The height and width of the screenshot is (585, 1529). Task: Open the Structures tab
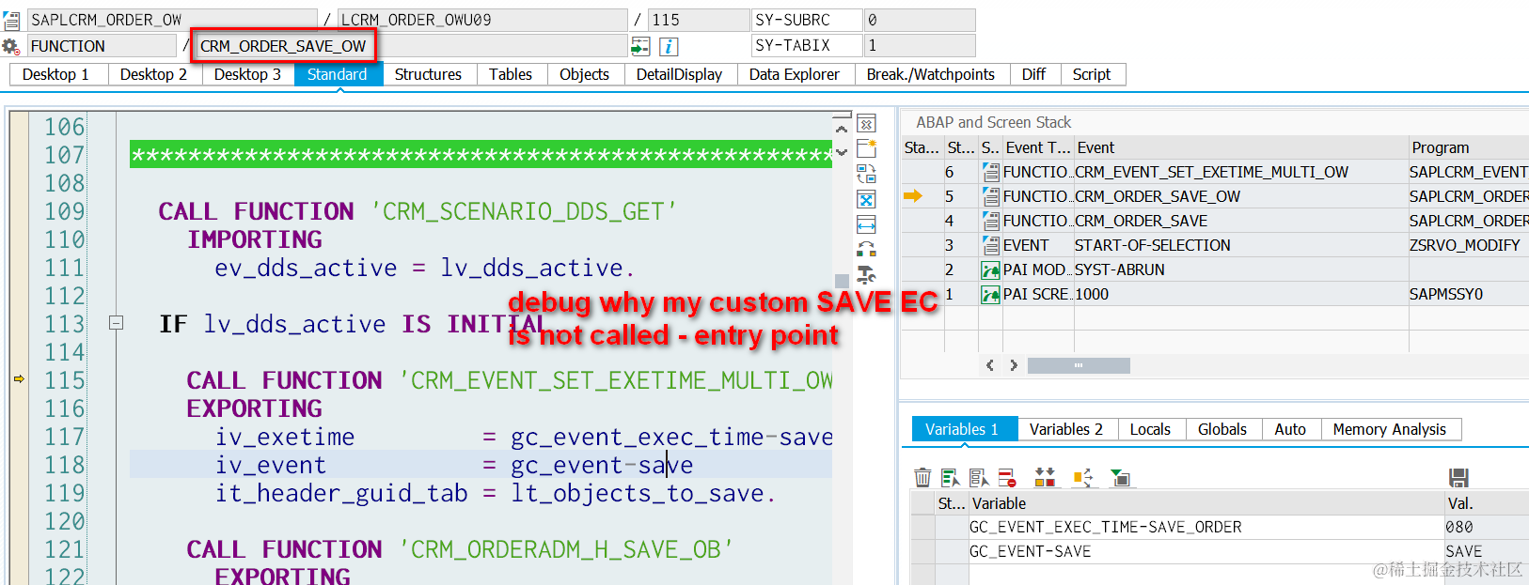click(429, 74)
